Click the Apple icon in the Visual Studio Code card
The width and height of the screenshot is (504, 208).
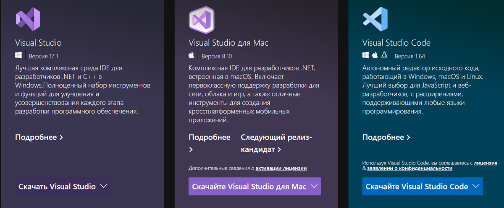375,55
